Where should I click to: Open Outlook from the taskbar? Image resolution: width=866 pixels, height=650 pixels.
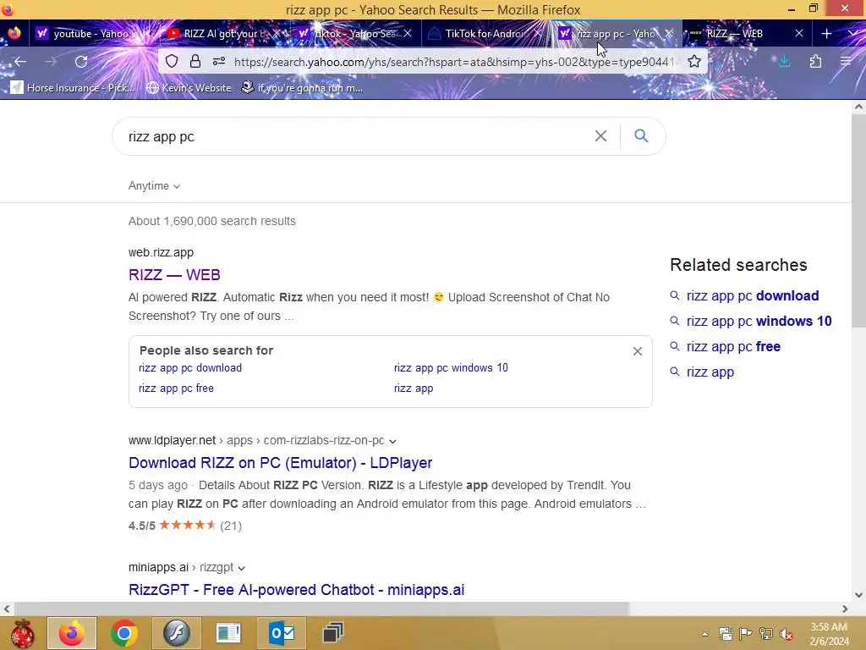pyautogui.click(x=282, y=633)
